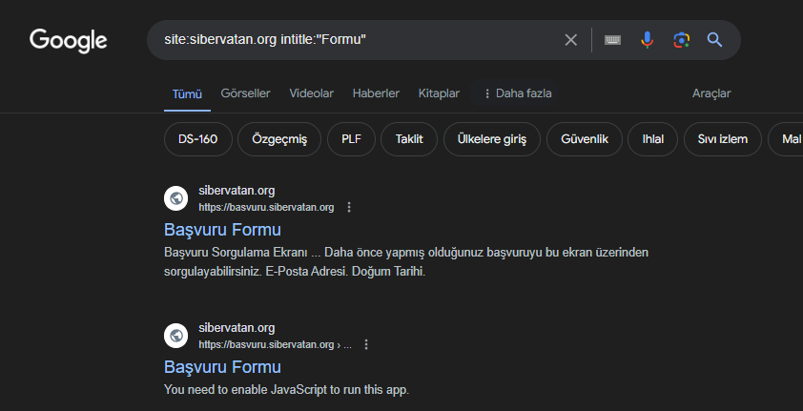Screen dimensions: 803x411
Task: Open the second Başvuru Formu link
Action: click(x=222, y=367)
